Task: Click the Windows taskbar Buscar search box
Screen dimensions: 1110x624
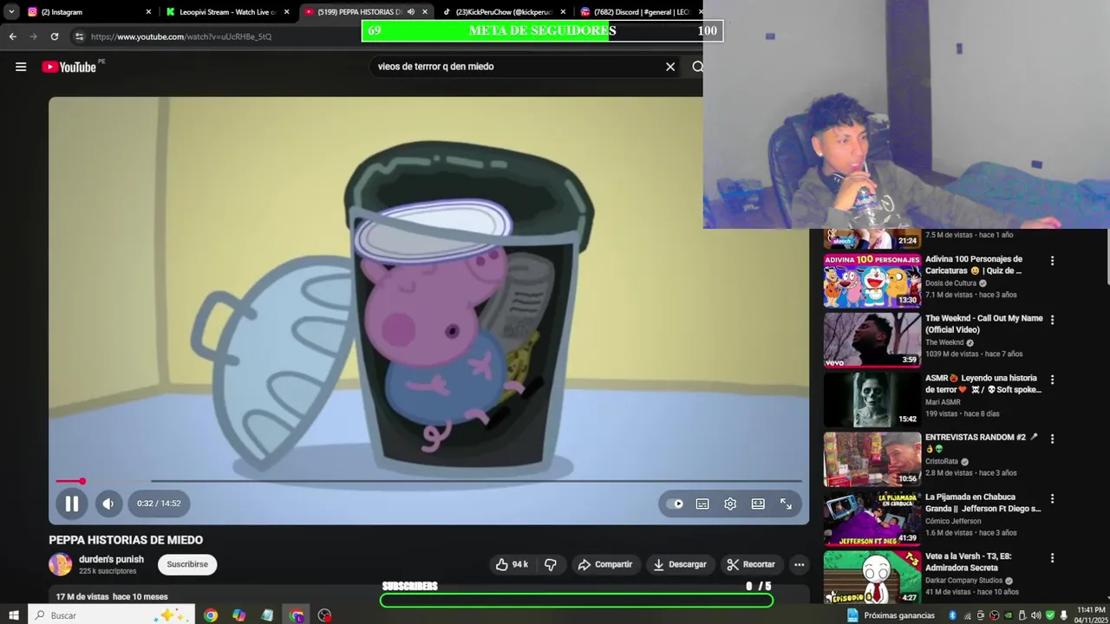Action: [x=113, y=615]
